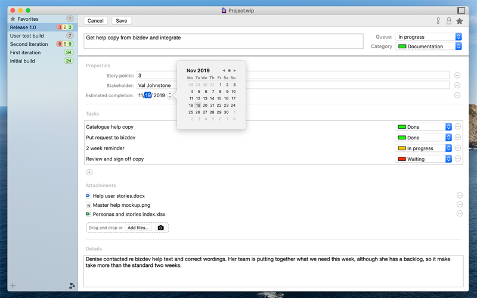
Task: Toggle the favorite star in the toolbar
Action: click(x=459, y=21)
